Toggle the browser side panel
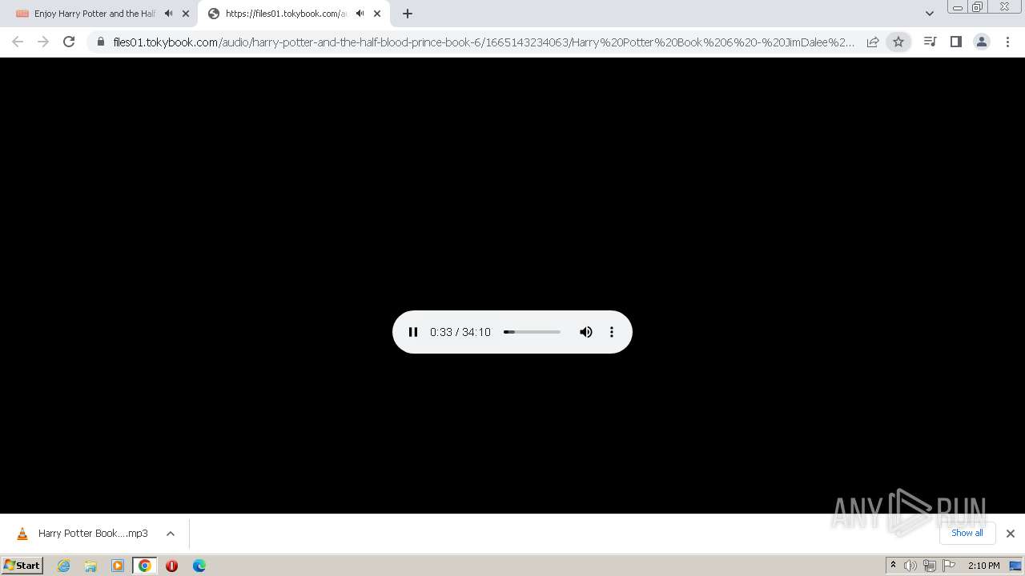The image size is (1025, 576). 955,42
